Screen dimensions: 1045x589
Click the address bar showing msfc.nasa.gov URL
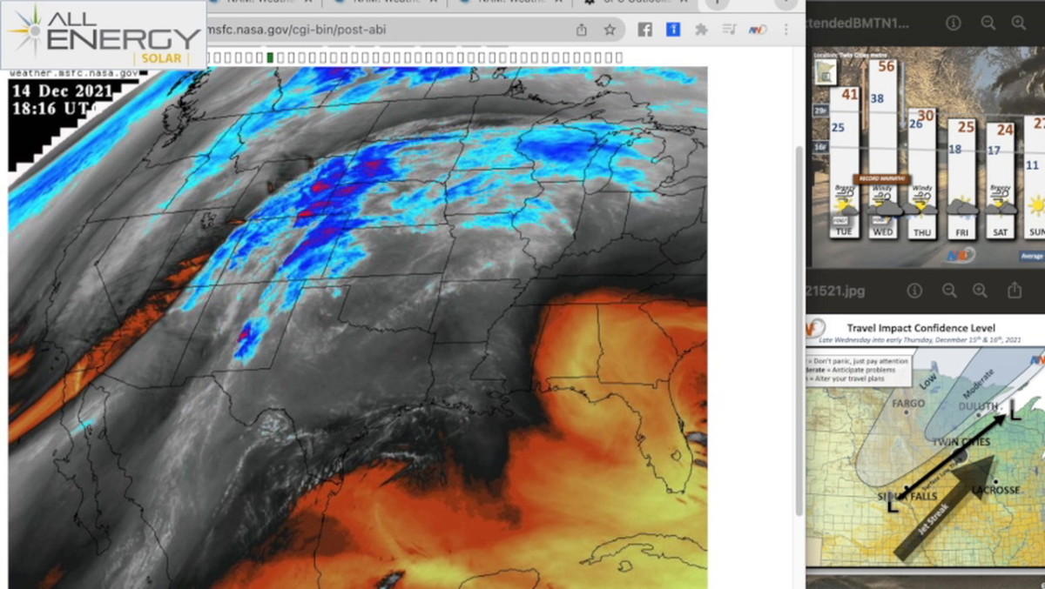(x=348, y=29)
